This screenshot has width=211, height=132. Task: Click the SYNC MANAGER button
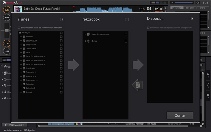tap(15, 125)
